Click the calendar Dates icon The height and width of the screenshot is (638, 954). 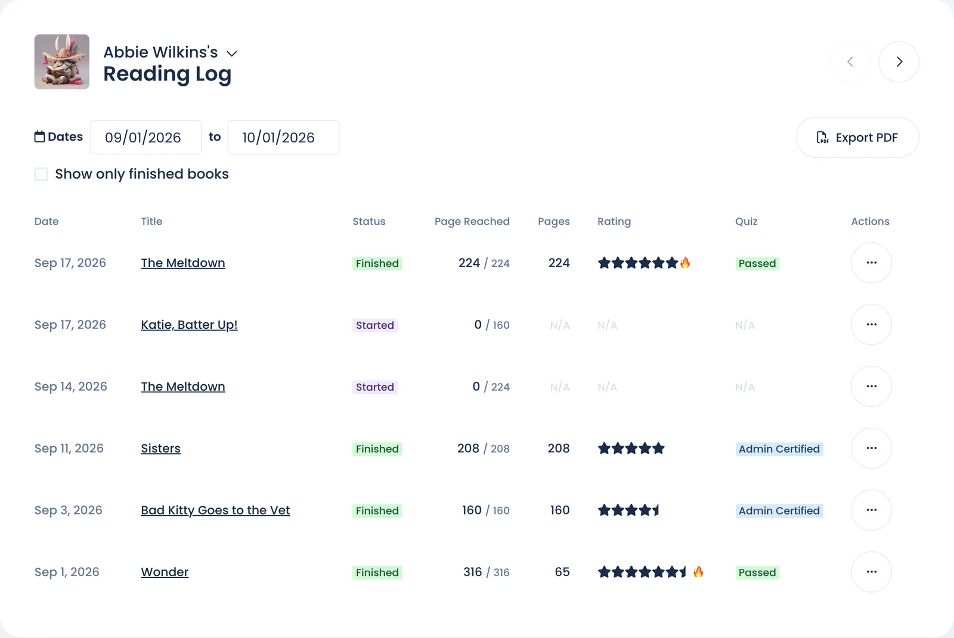click(39, 136)
